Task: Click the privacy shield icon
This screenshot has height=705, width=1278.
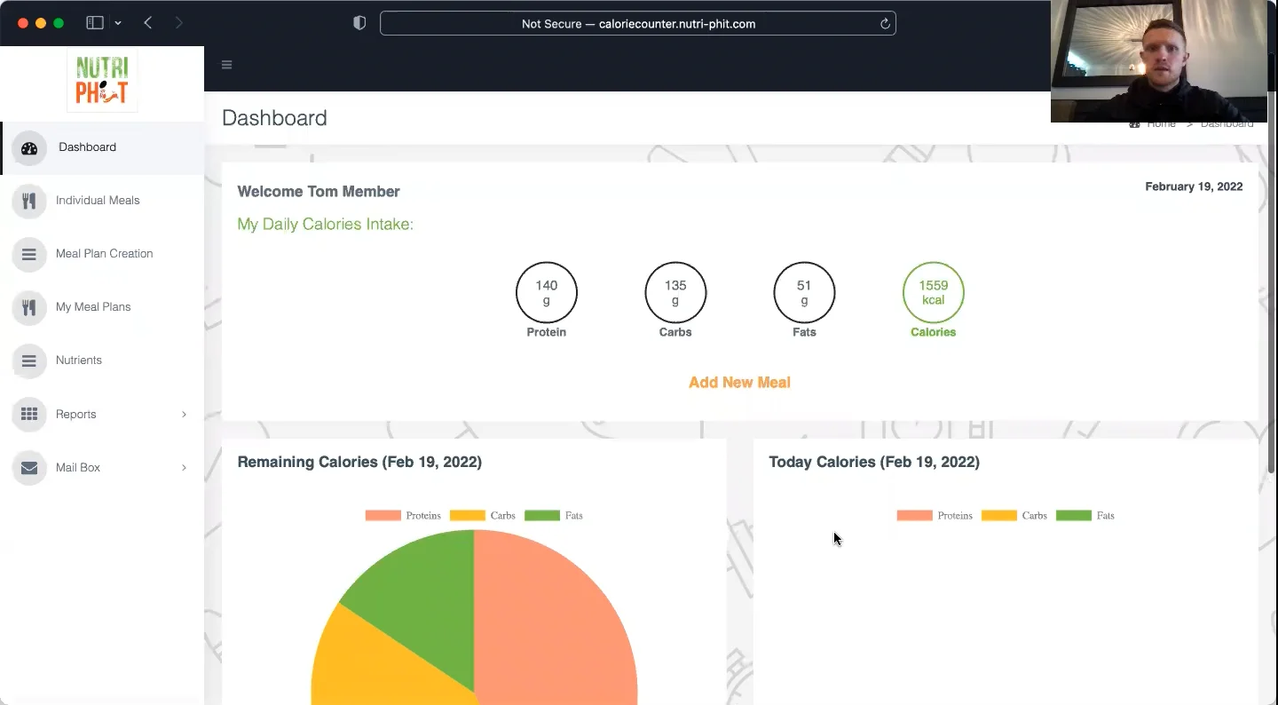Action: click(359, 23)
